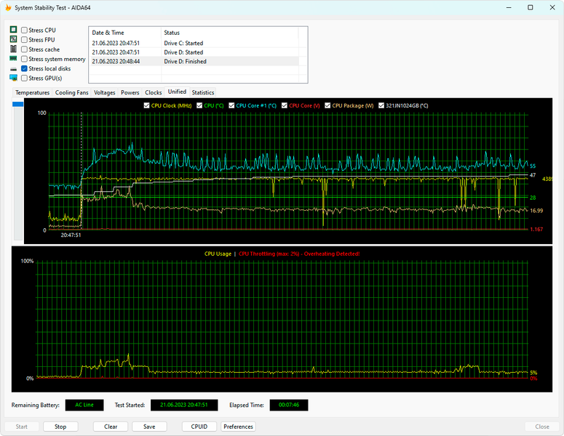The image size is (564, 436).
Task: Enable the Stress CPU checkbox
Action: click(25, 31)
